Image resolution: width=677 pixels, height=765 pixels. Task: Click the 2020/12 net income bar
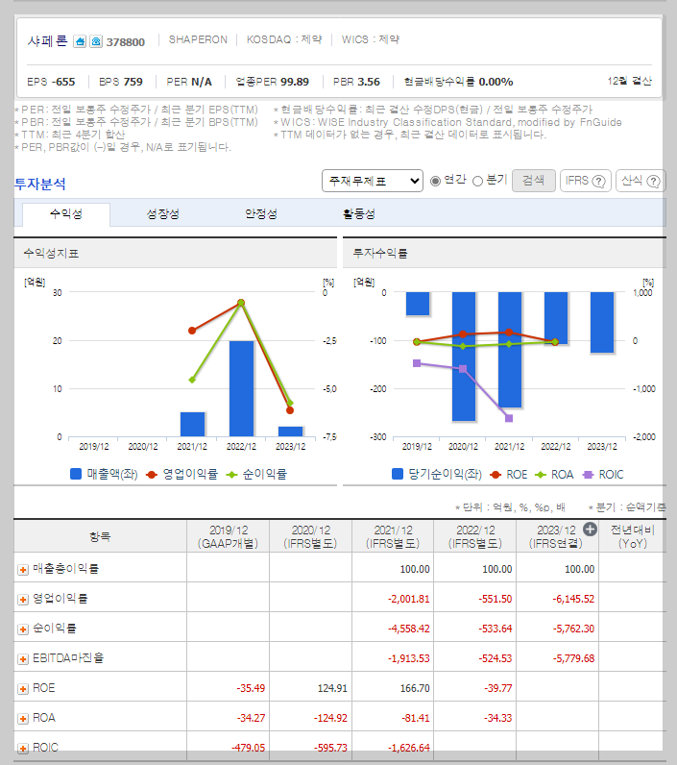[x=464, y=357]
